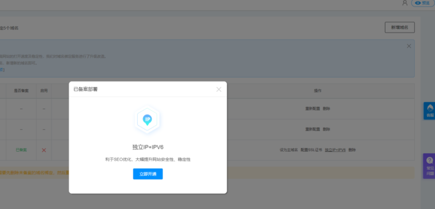This screenshot has width=435, height=209.
Task: Open the 独立IP+IPV6 link in table
Action: pos(335,150)
